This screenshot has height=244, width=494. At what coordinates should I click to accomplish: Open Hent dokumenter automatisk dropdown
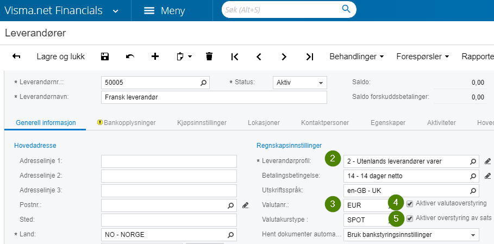pyautogui.click(x=411, y=235)
